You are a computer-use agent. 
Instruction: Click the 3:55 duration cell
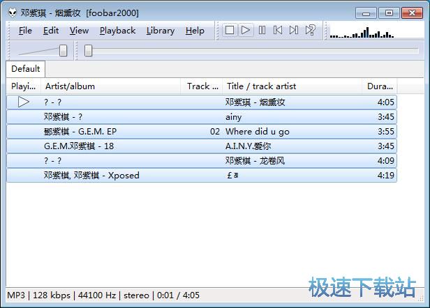click(x=385, y=132)
